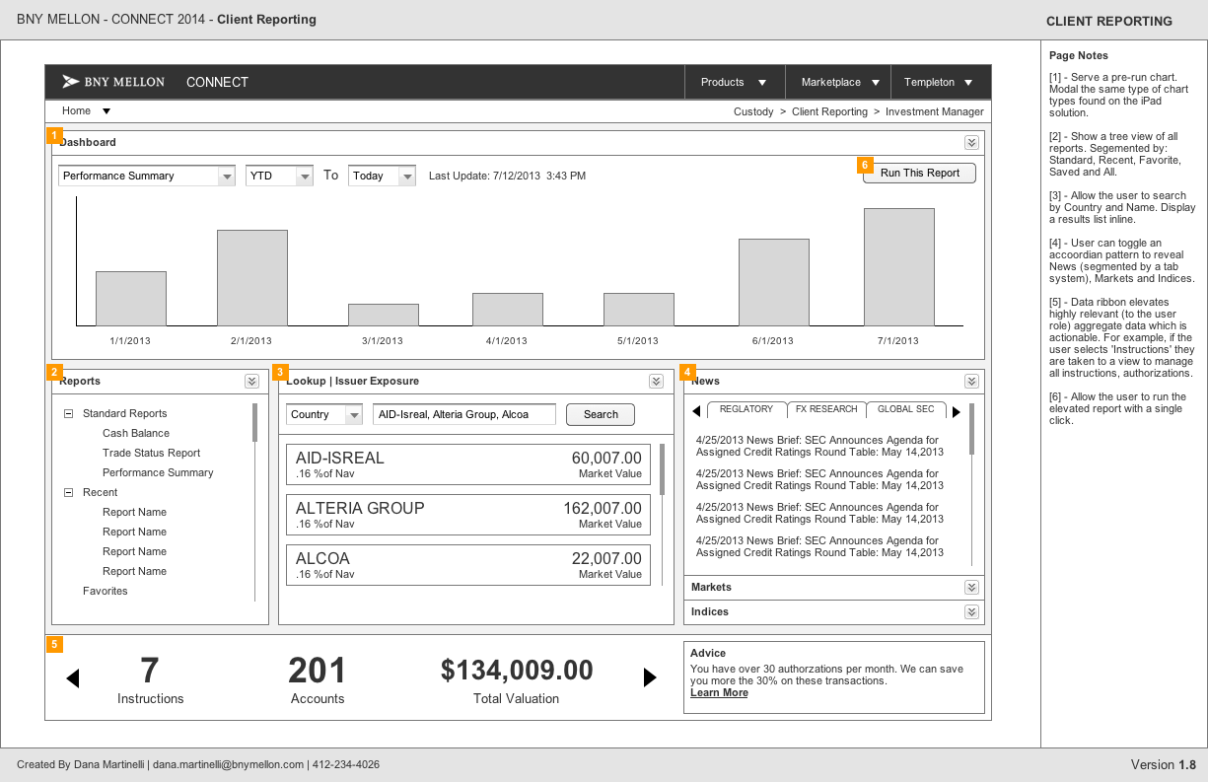Go to Custody in the breadcrumb
This screenshot has width=1208, height=782.
click(x=753, y=111)
